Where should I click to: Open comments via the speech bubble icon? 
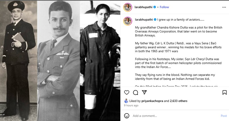pyautogui.click(x=136, y=92)
